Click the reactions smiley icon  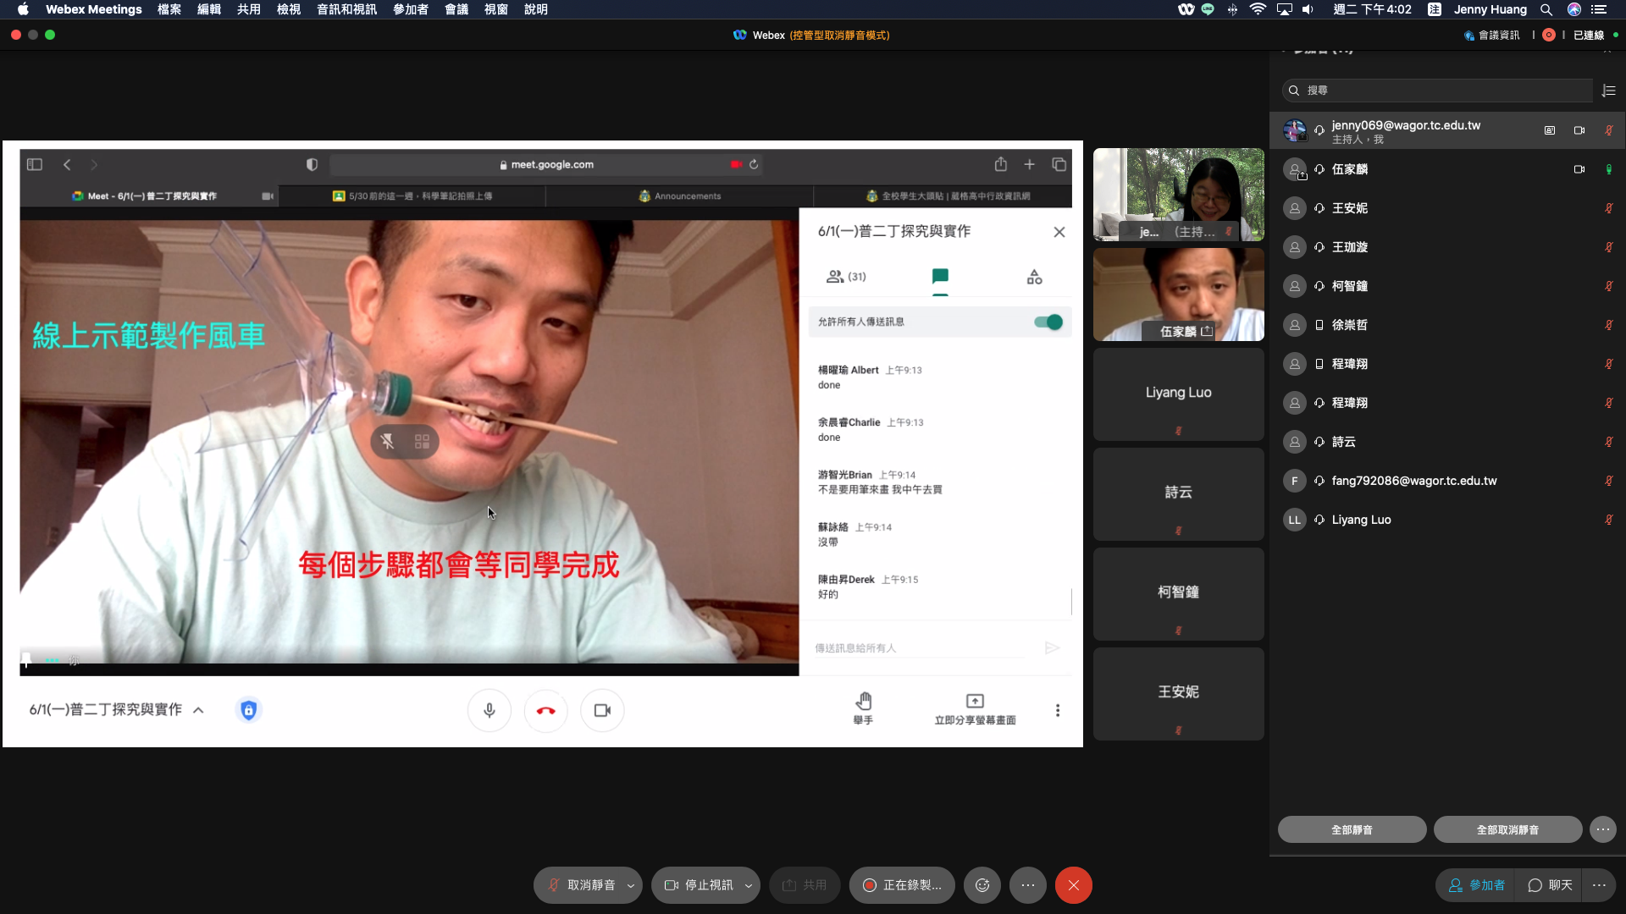coord(982,885)
